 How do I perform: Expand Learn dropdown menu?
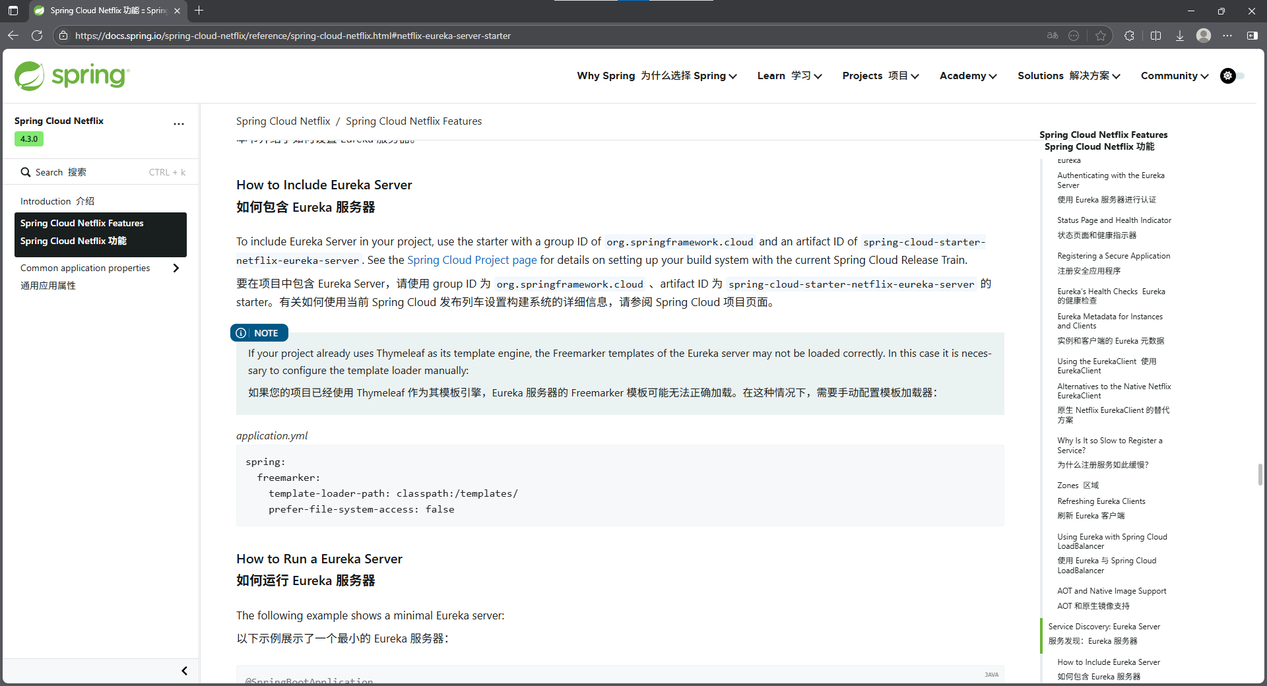[789, 76]
